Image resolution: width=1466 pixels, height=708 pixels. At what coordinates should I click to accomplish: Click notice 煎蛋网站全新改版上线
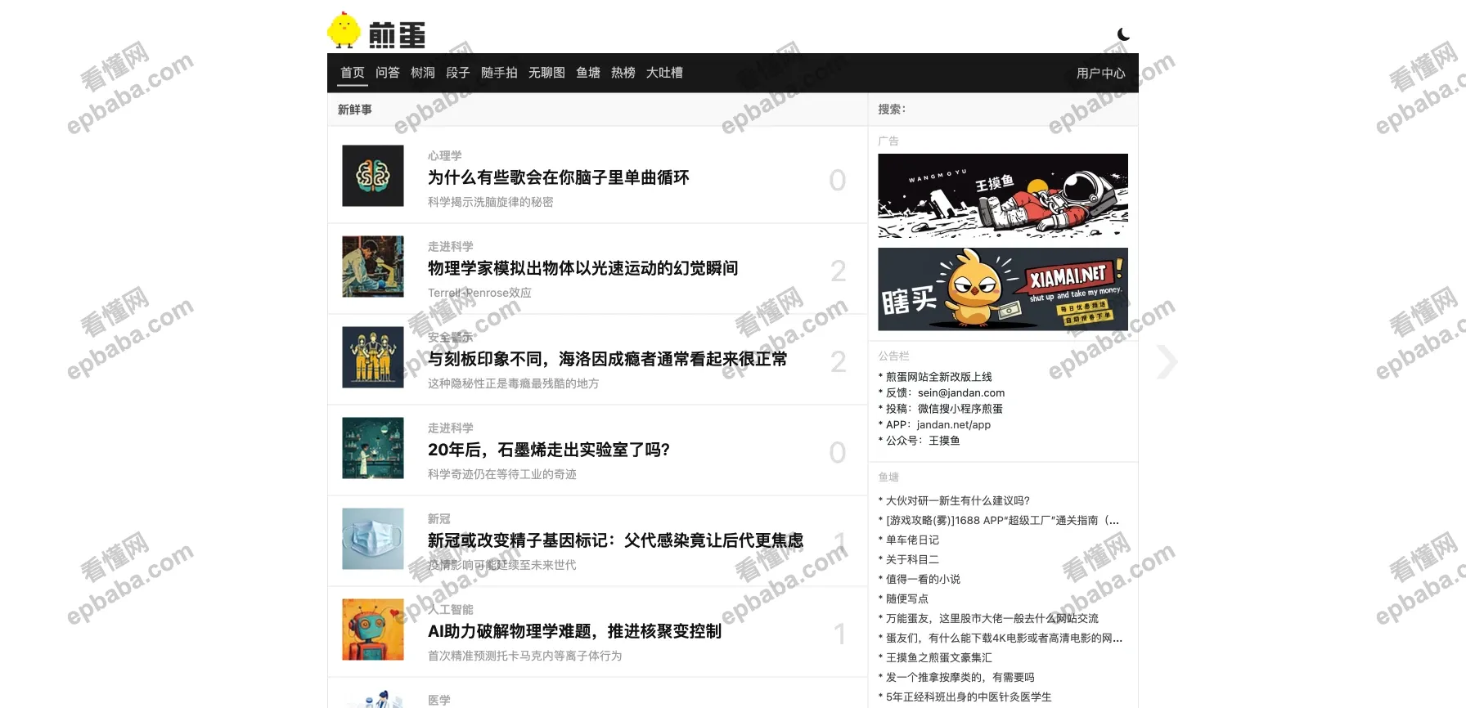pos(939,377)
